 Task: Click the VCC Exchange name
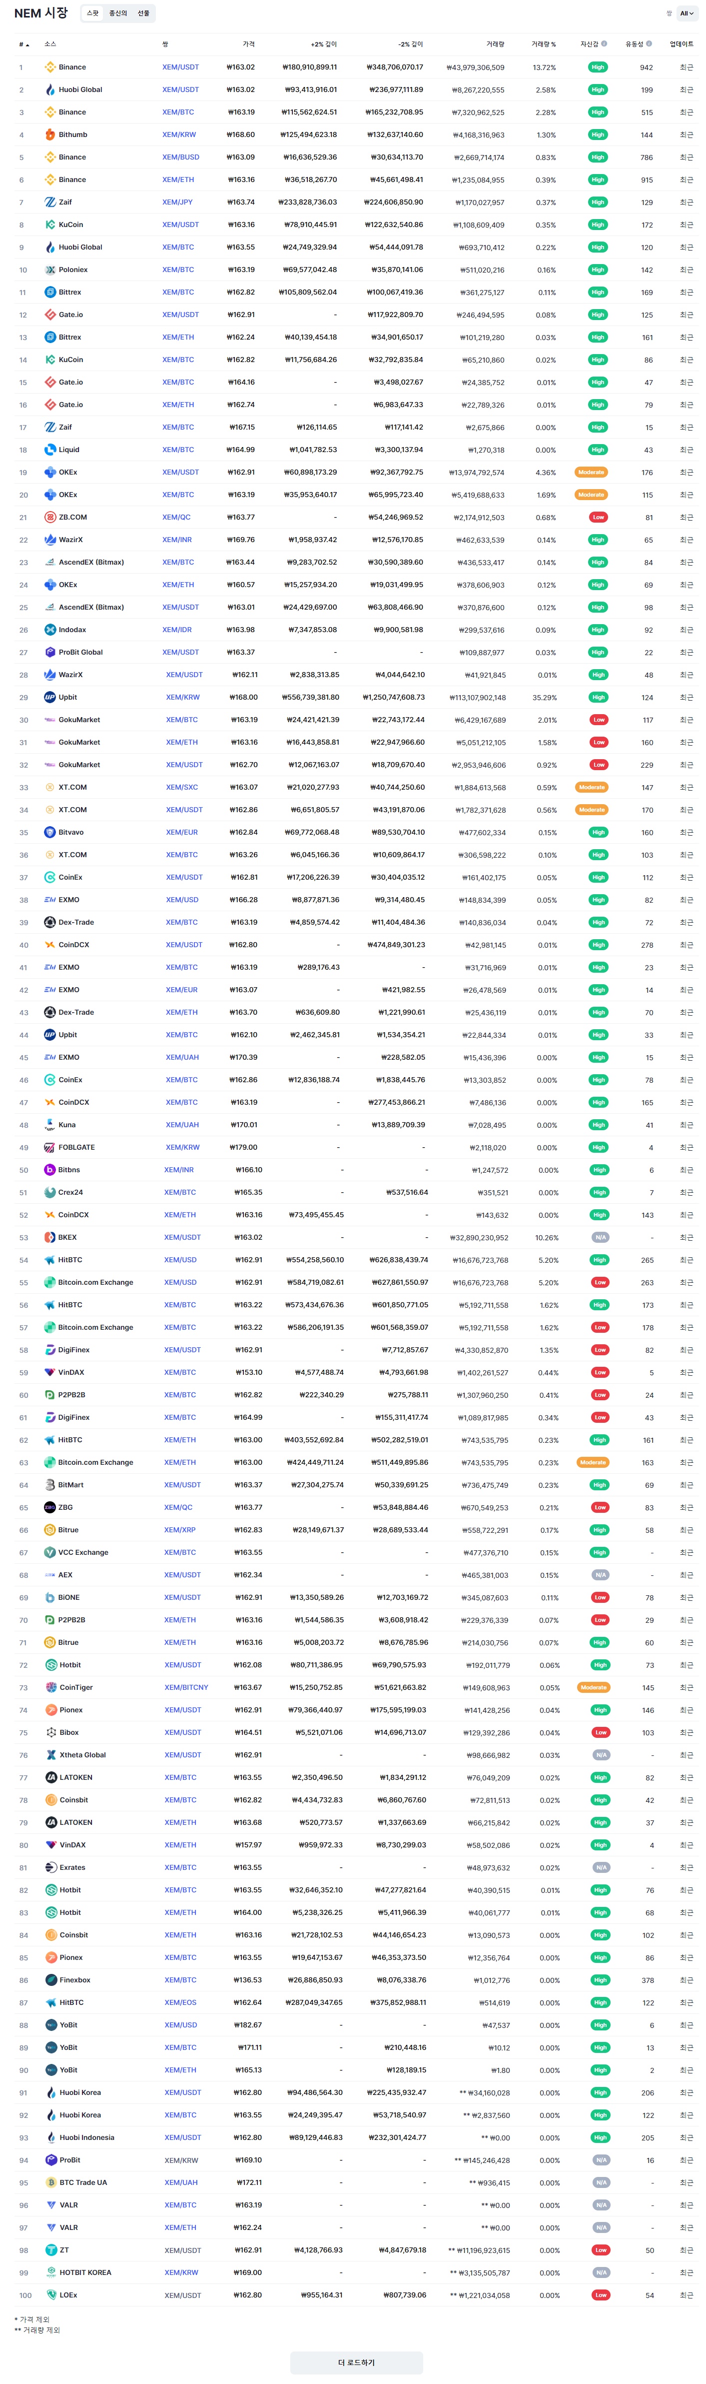(83, 1553)
